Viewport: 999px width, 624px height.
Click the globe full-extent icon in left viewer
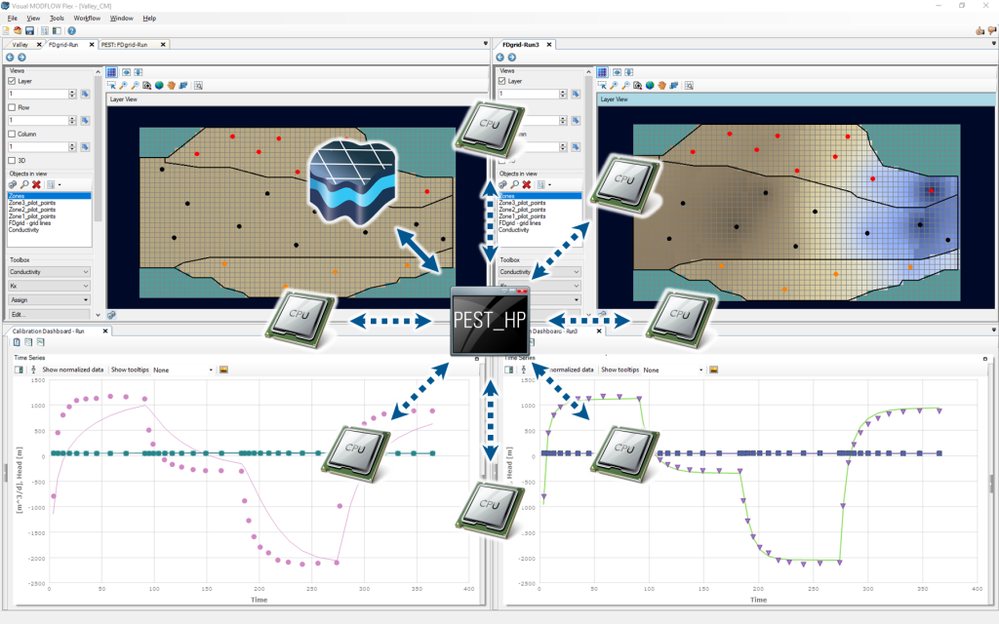coord(158,85)
